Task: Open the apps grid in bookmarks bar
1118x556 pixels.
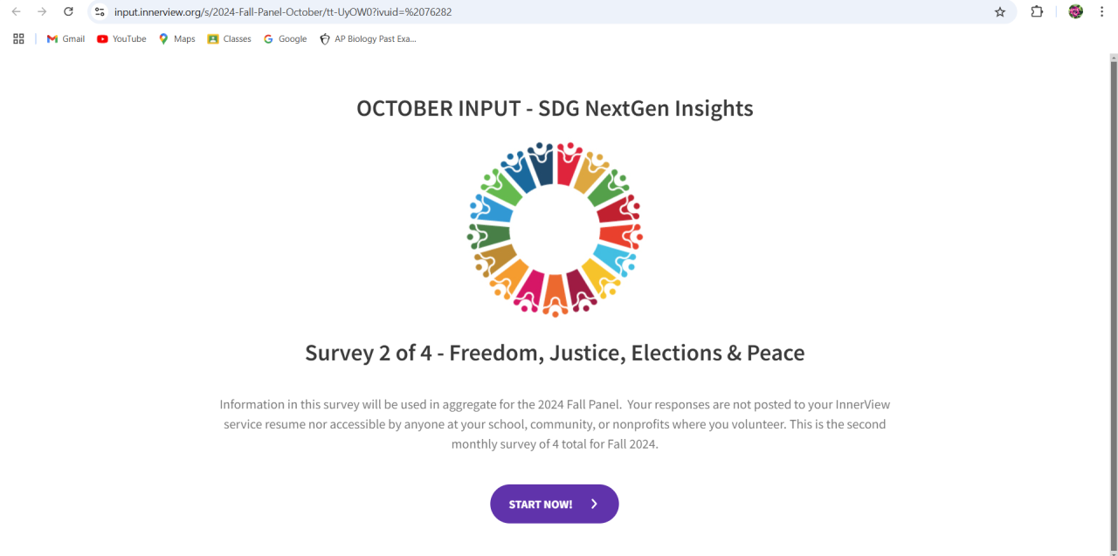Action: 18,39
